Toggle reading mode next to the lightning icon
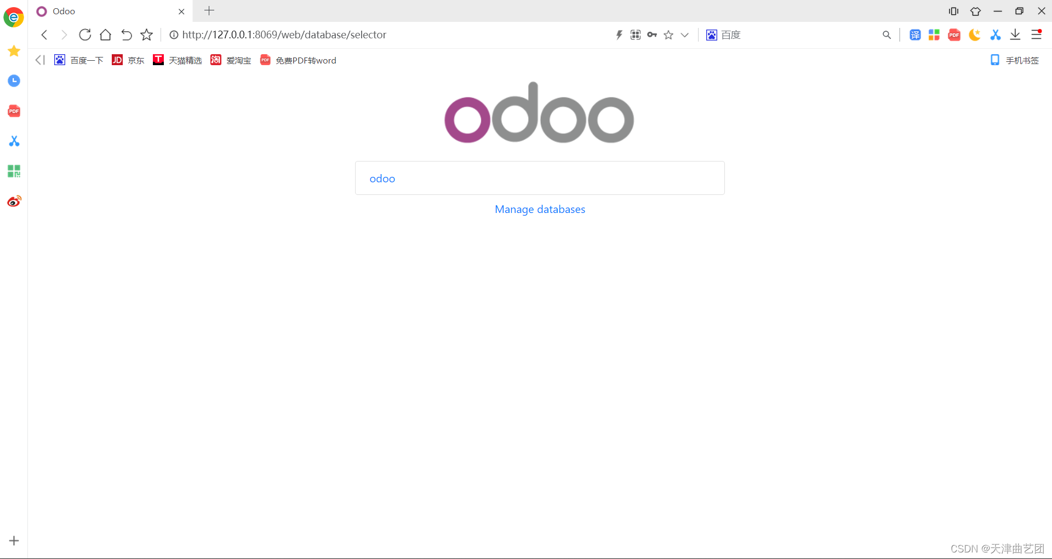Image resolution: width=1052 pixels, height=559 pixels. pos(636,34)
